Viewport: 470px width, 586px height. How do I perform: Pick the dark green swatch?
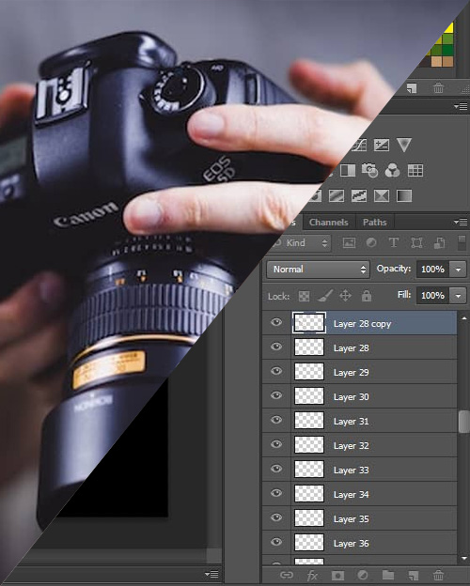point(447,50)
